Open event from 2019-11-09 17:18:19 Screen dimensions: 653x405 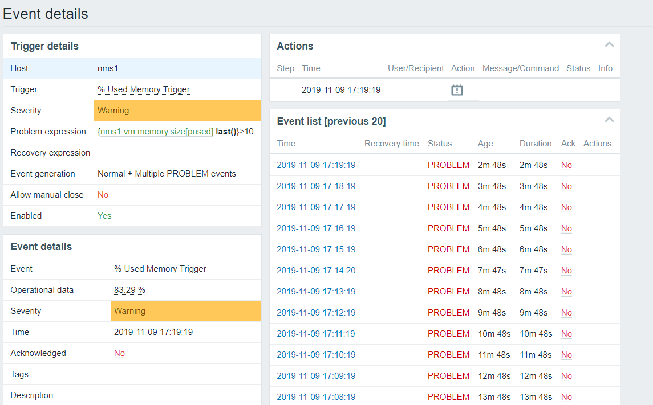[316, 186]
